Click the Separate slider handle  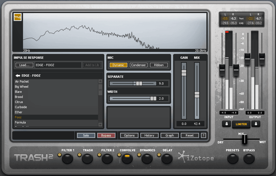pos(139,83)
